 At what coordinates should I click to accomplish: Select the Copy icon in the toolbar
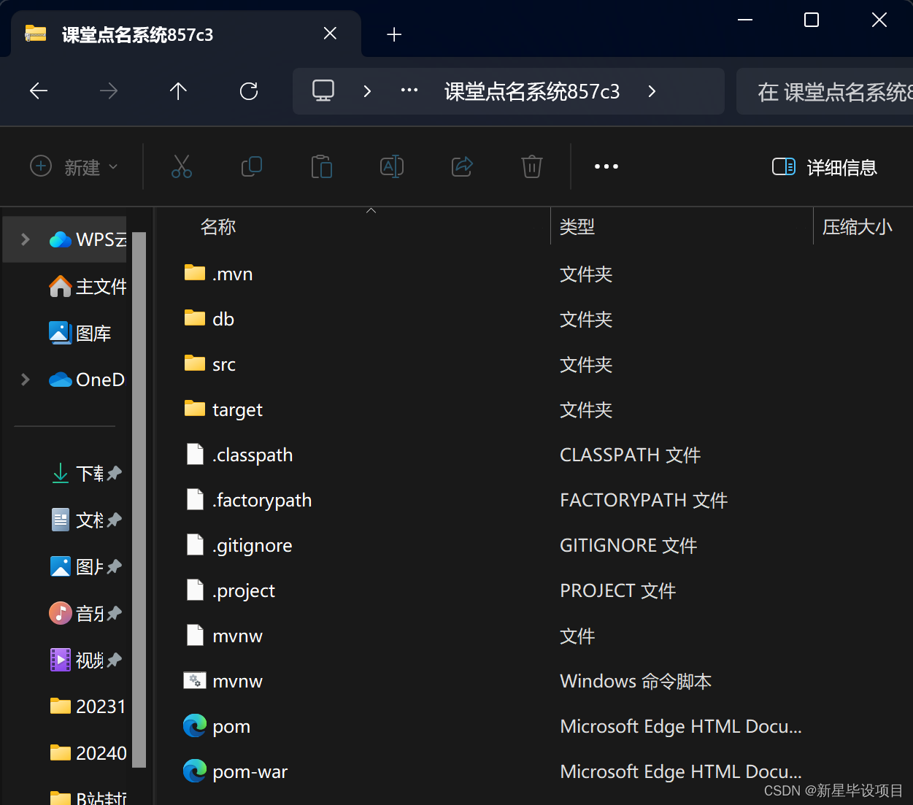pos(251,166)
